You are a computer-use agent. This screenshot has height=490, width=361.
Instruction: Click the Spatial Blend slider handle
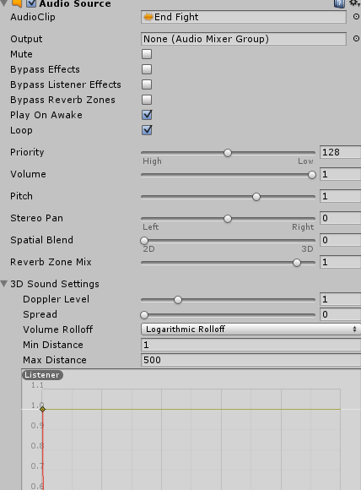pos(144,241)
